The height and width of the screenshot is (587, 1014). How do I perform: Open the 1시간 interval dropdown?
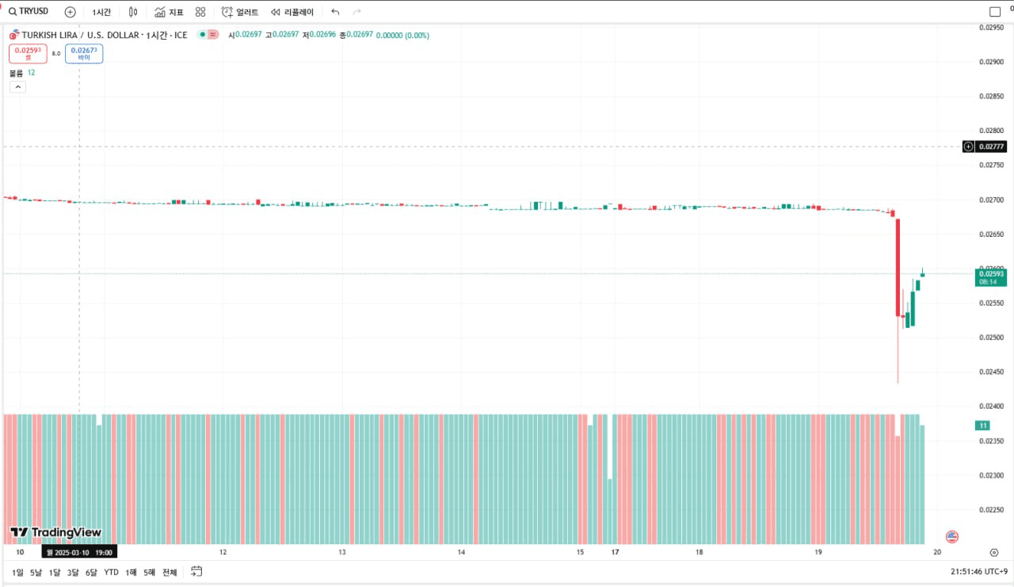tap(101, 12)
